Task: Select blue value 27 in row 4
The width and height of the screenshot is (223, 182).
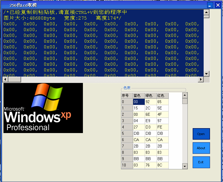Action: [139, 127]
